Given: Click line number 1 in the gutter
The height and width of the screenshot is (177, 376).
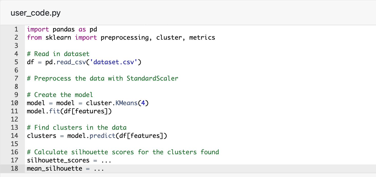Looking at the screenshot, I should [16, 29].
